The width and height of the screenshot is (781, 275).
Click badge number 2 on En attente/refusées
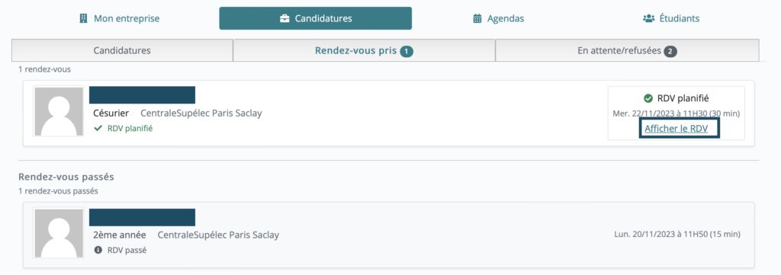point(670,51)
